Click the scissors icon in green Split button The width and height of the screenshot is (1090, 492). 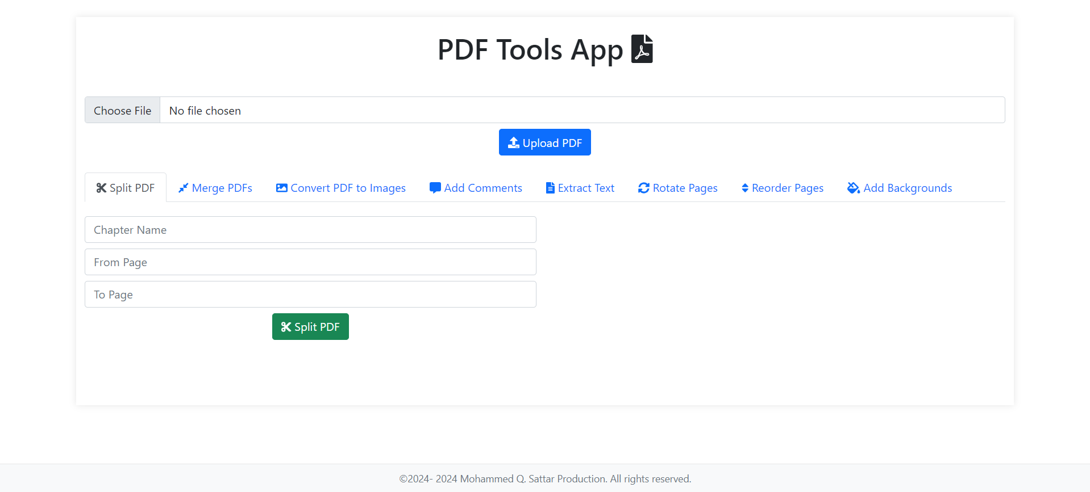(286, 327)
